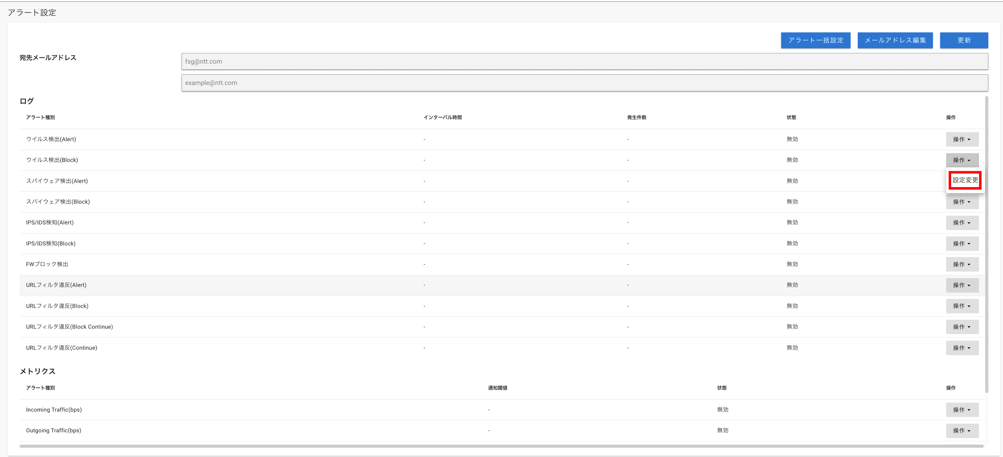The image size is (1003, 457).
Task: Click the vertical scrollbar of alert list
Action: click(986, 245)
